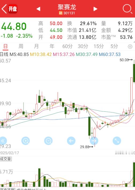
Task: Tap the M5 moving average legend
Action: coord(19,55)
